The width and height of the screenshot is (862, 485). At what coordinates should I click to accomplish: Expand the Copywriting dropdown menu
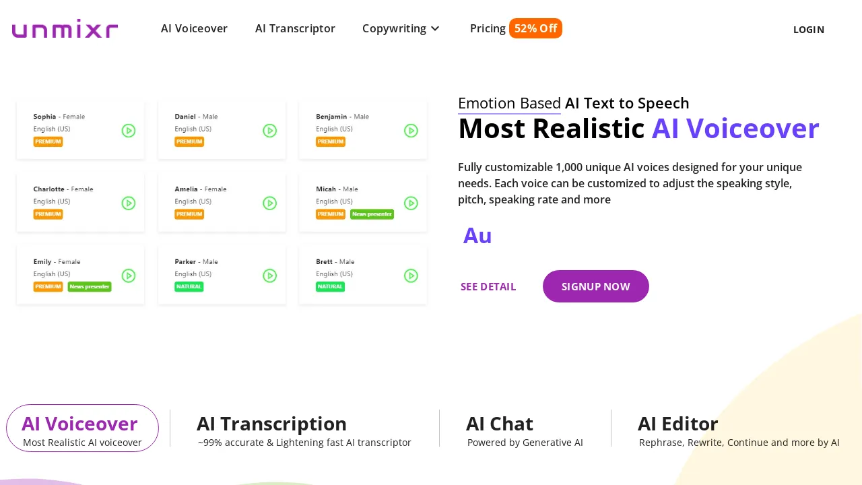401,28
